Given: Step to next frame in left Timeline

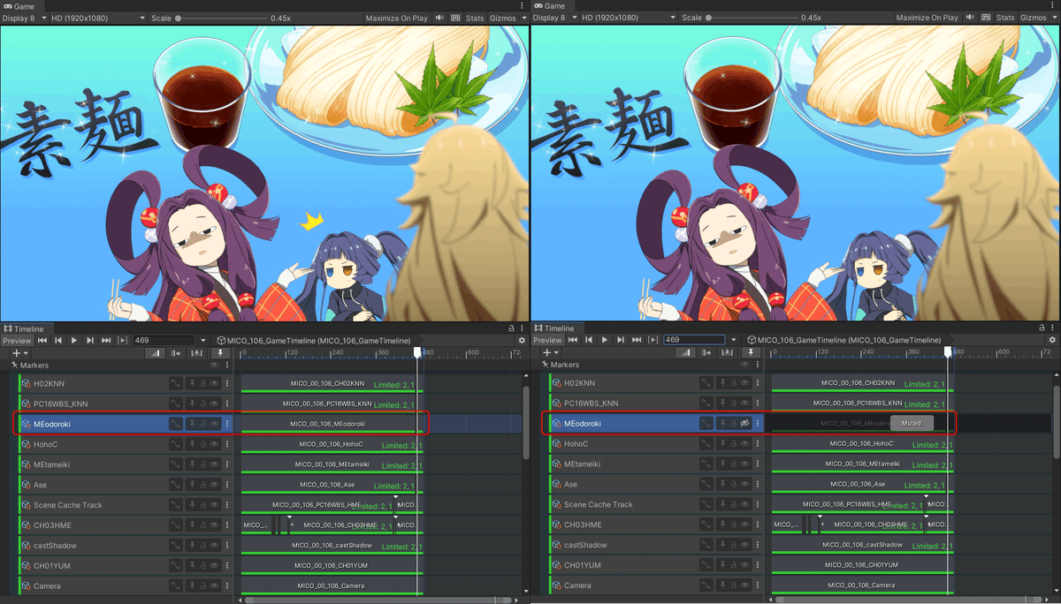Looking at the screenshot, I should click(90, 340).
